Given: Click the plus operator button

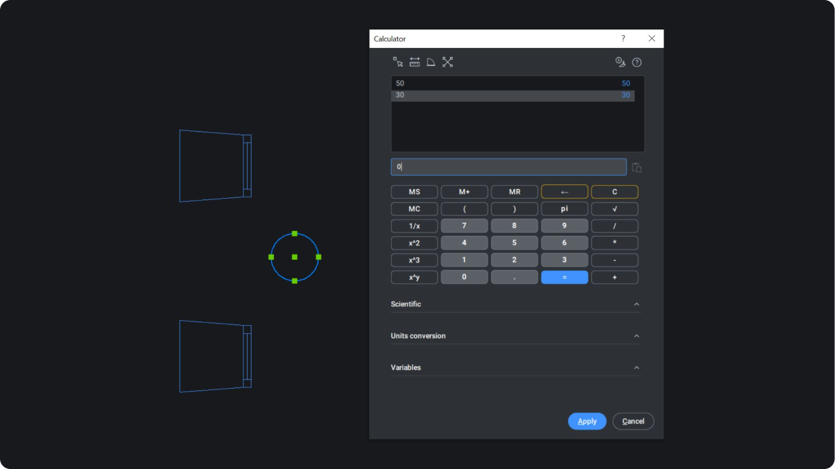Looking at the screenshot, I should point(615,278).
